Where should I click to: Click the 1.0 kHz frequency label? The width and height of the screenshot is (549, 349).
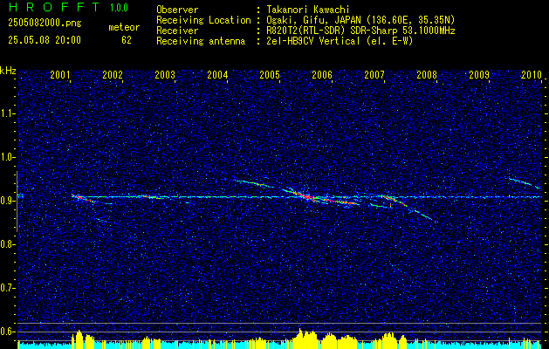coord(7,157)
